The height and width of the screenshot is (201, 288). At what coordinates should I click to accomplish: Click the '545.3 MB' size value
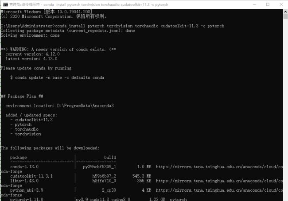coord(142,176)
